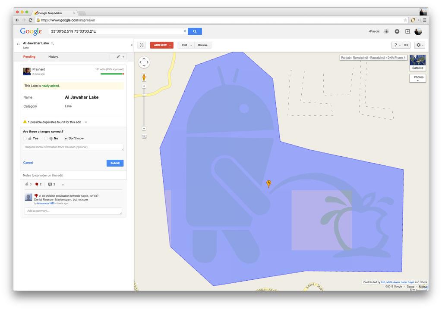Open the settings gear dropdown
Screen dimensions: 442x331
420,45
